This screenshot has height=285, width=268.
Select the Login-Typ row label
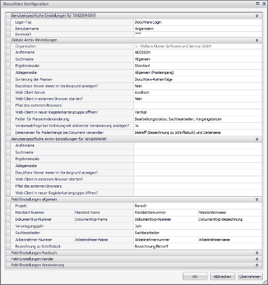(23, 22)
